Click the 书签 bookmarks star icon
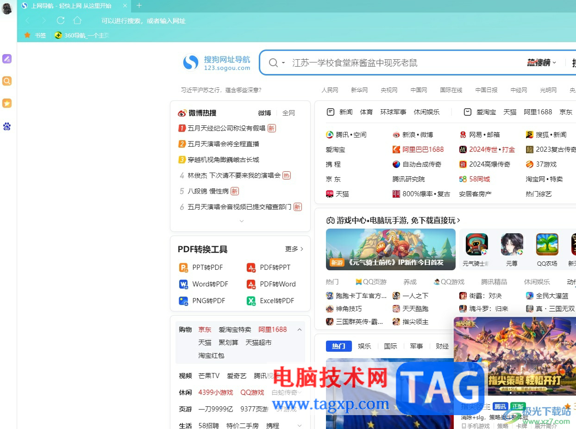Viewport: 576px width, 429px height. 27,35
